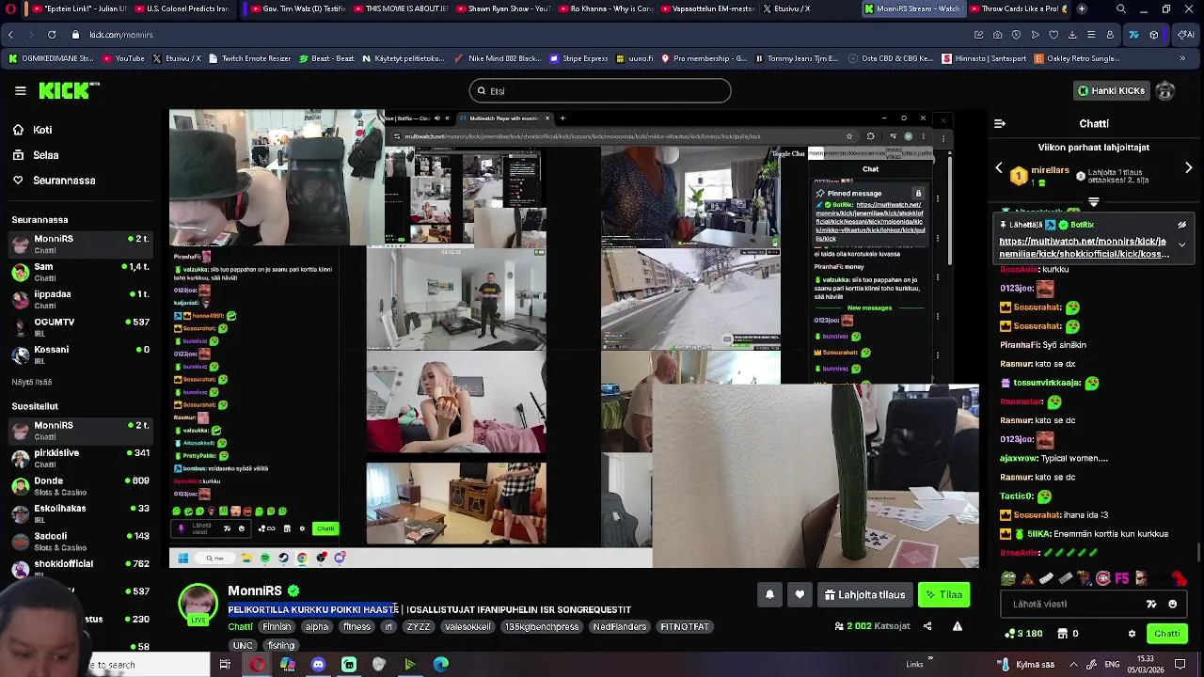1204x677 pixels.
Task: Hide the pinned BotRix message
Action: pos(1181,225)
